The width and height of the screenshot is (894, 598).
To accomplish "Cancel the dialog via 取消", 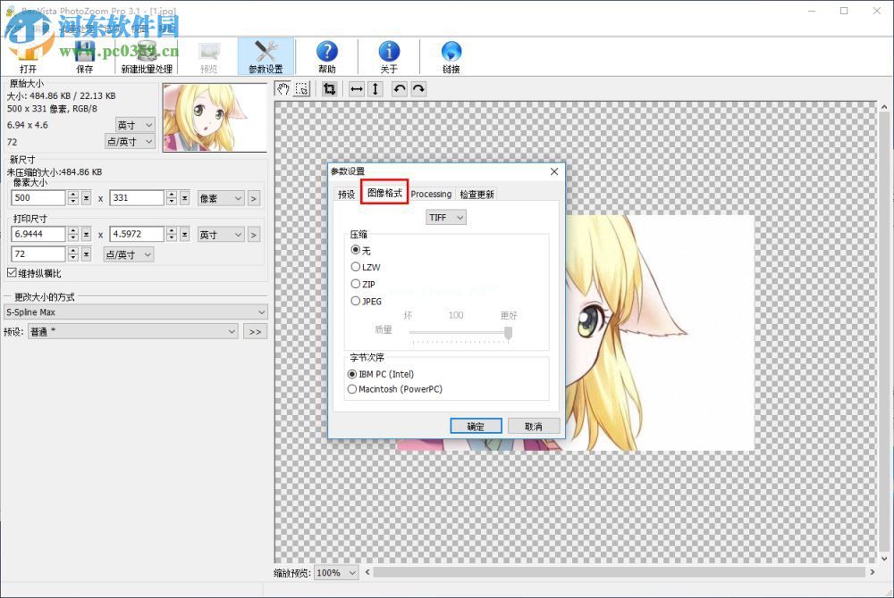I will tap(534, 426).
